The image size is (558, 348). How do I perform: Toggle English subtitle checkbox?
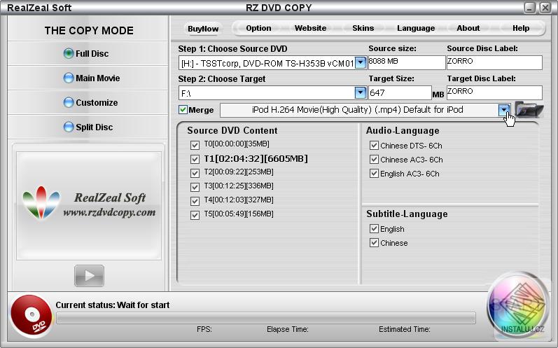click(x=374, y=228)
